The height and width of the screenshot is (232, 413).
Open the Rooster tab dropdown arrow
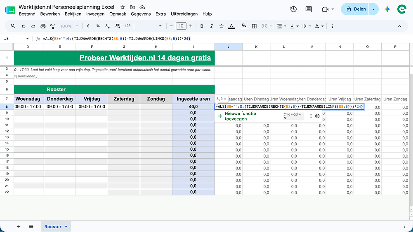click(x=66, y=227)
